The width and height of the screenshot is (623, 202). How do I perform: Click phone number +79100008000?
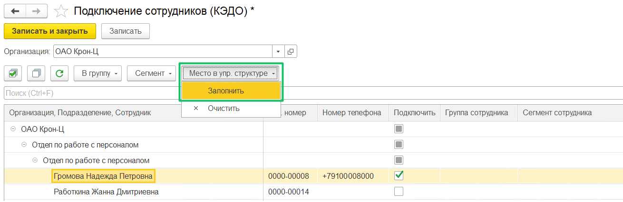(x=348, y=176)
